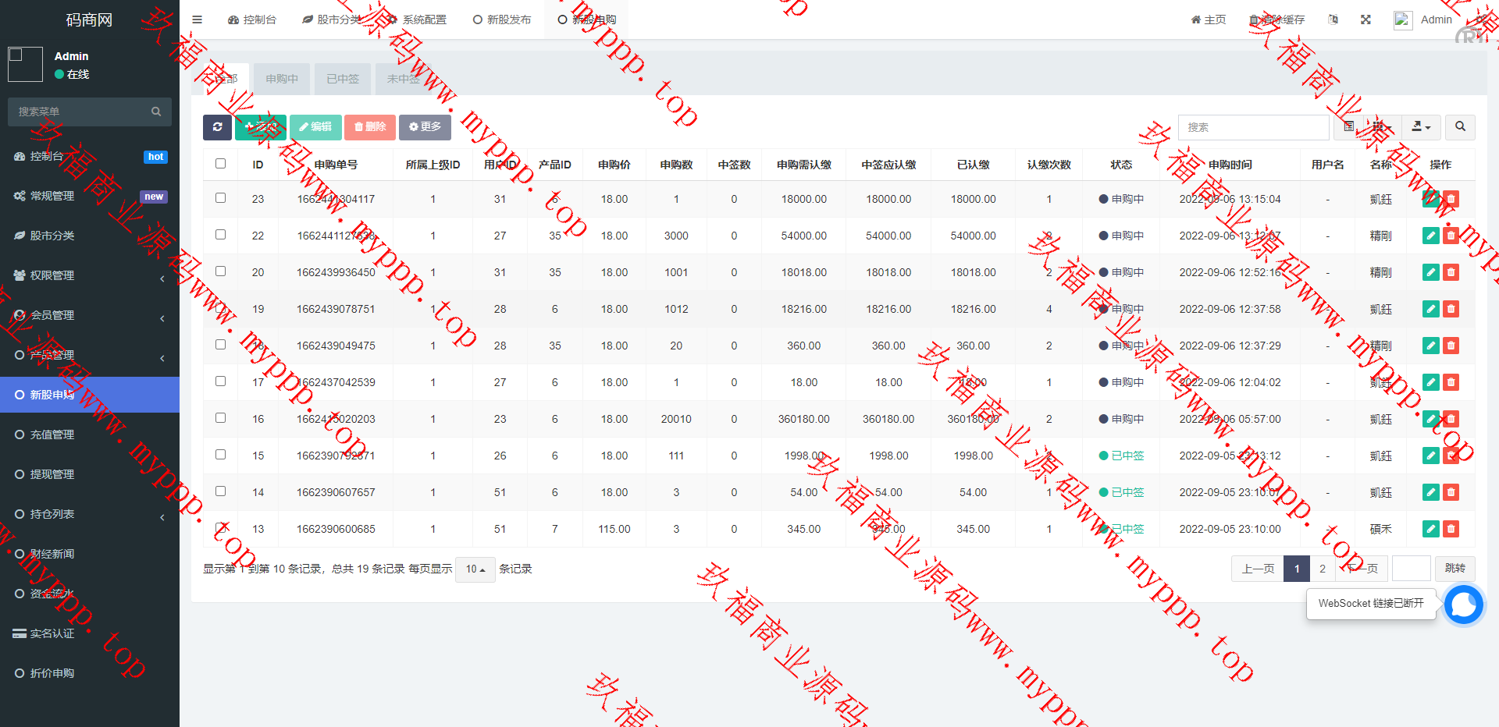
Task: Toggle the sidebar hamburger menu icon
Action: pos(197,20)
